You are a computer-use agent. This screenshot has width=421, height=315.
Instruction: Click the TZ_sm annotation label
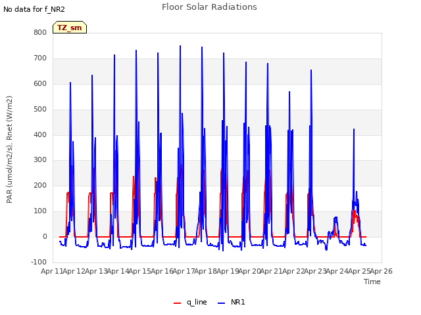pos(70,28)
